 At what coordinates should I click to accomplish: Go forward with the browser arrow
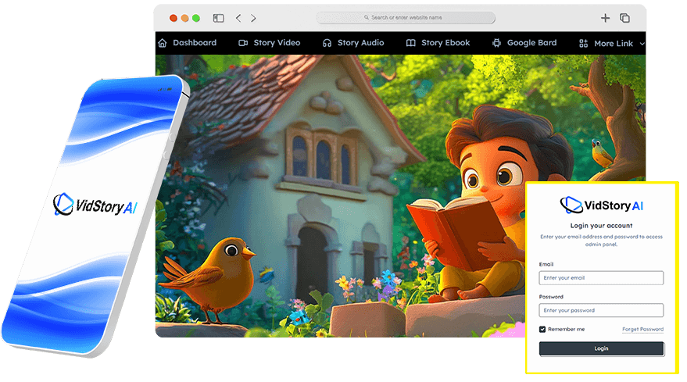point(253,18)
